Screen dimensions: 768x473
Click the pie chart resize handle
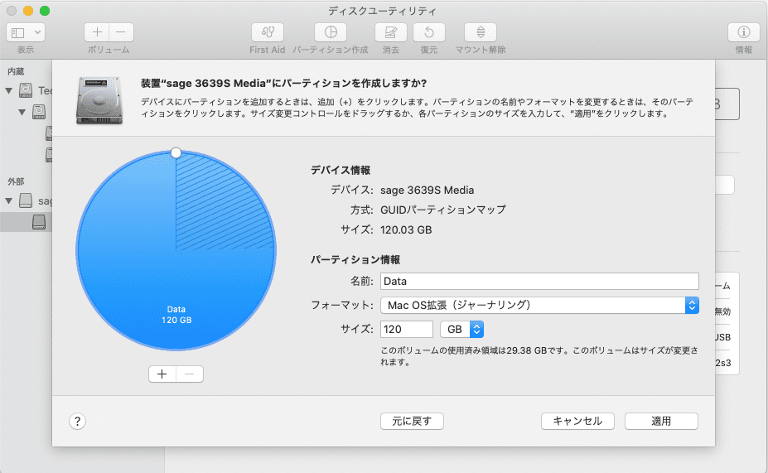click(x=176, y=152)
